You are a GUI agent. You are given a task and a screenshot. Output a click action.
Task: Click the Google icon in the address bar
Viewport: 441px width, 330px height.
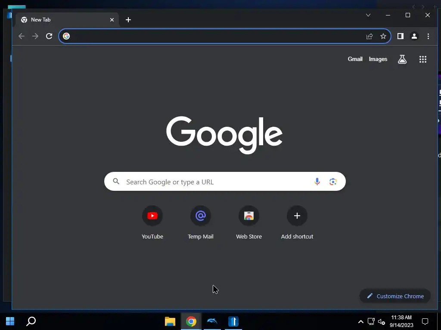tap(66, 36)
